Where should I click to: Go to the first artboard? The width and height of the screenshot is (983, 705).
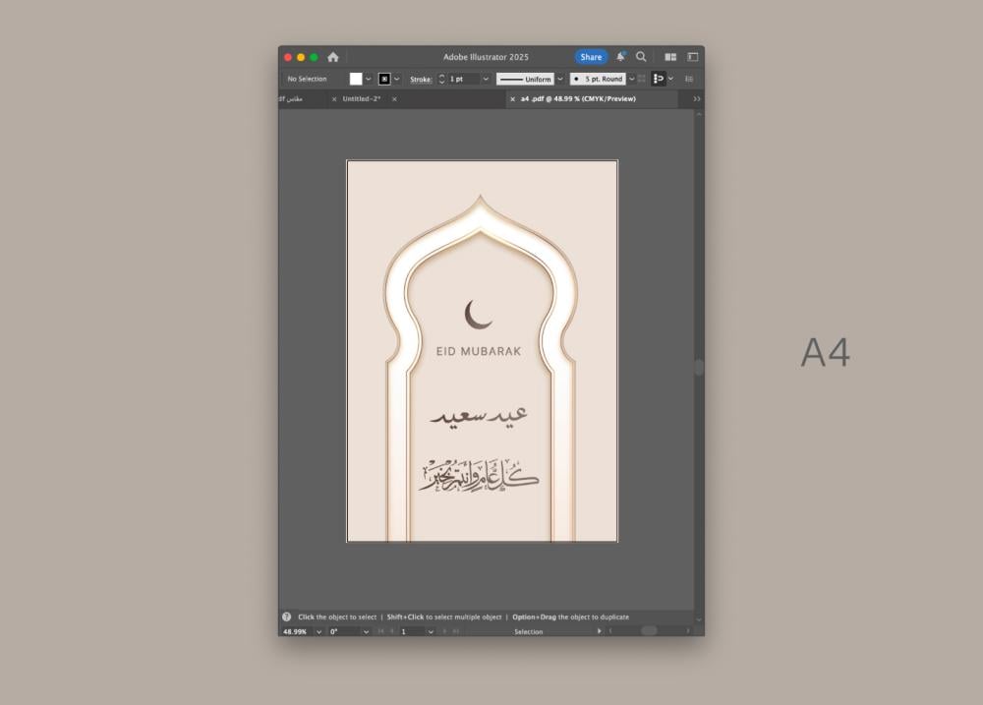(380, 631)
